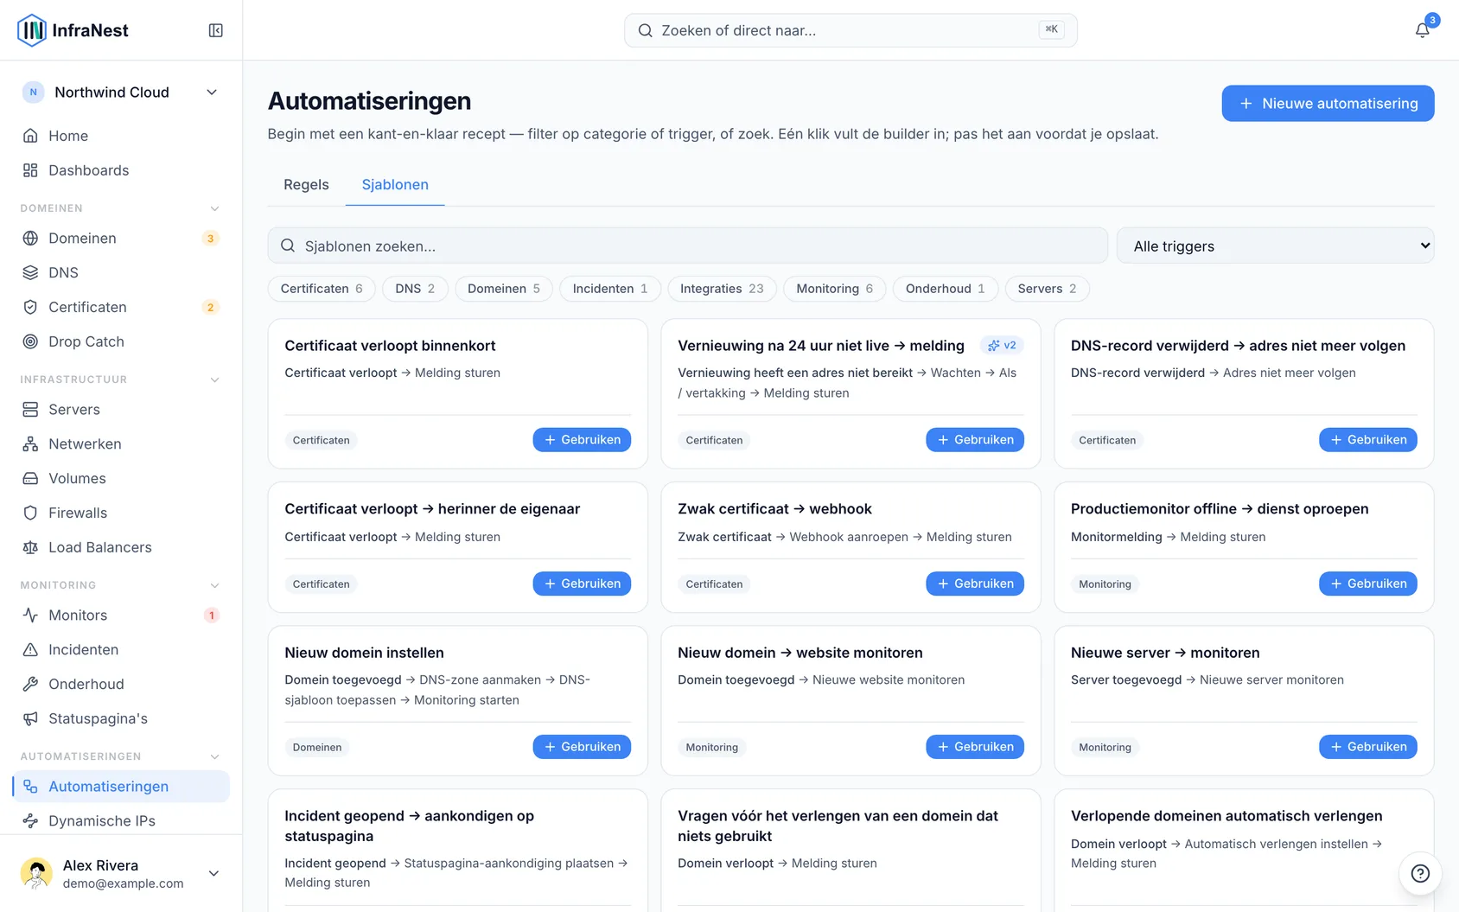Click Nieuwe automatisering button

point(1328,103)
